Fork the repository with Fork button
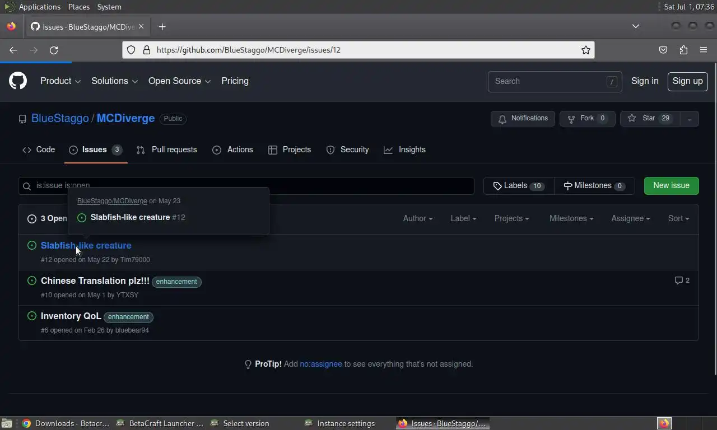Viewport: 717px width, 430px height. (587, 119)
